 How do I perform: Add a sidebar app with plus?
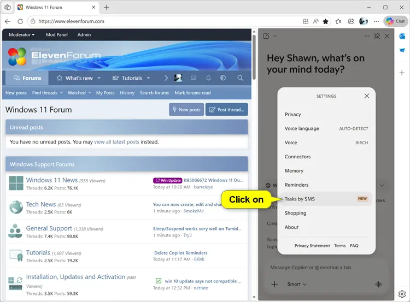[402, 73]
